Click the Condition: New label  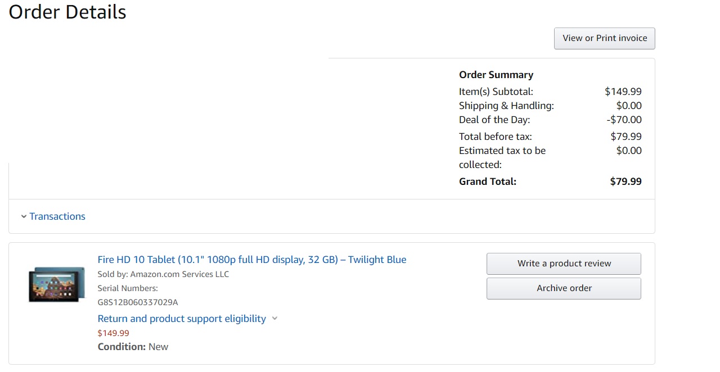pos(133,347)
